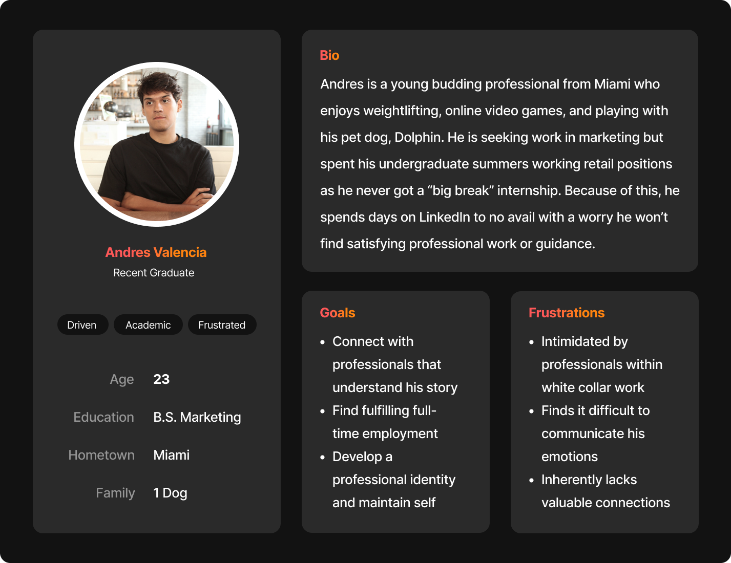
Task: Click the Frustrations section heading
Action: pyautogui.click(x=567, y=313)
